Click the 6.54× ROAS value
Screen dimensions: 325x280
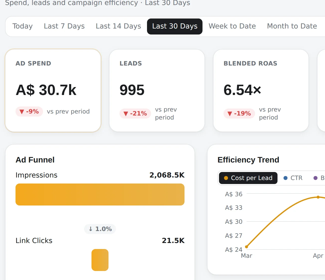point(242,90)
